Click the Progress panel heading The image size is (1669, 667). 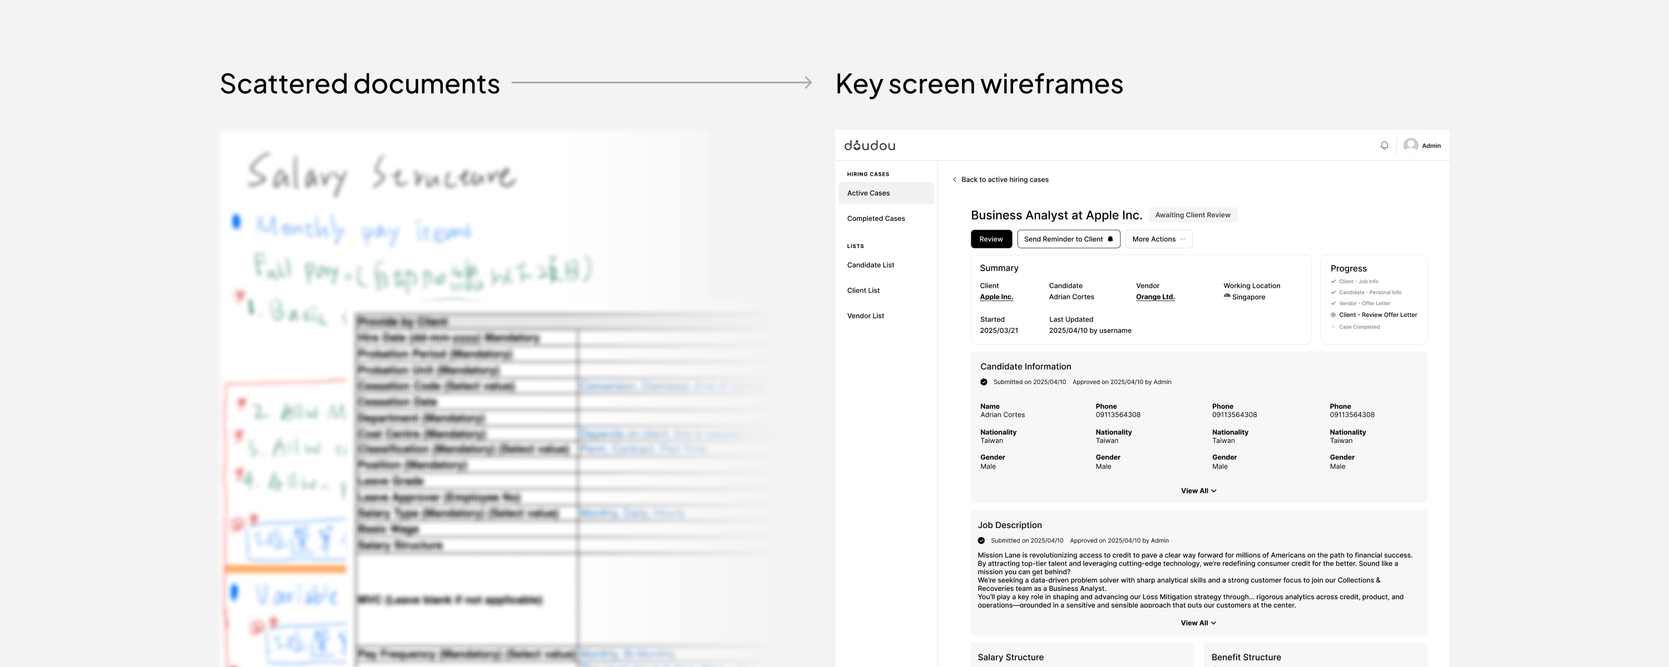1349,268
